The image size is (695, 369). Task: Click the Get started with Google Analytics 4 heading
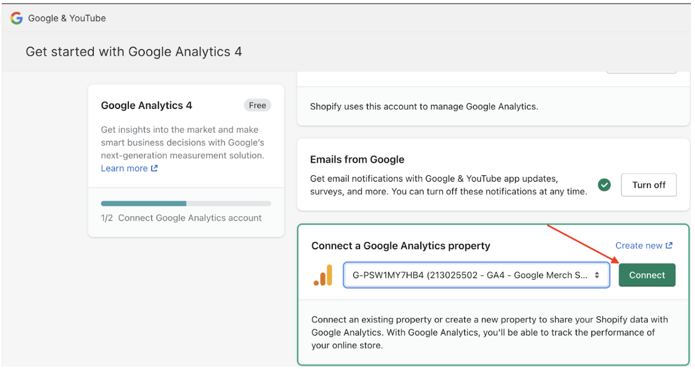134,52
